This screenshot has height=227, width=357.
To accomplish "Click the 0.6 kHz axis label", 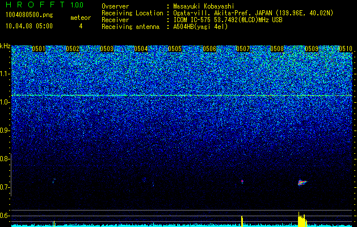I will coord(5,216).
